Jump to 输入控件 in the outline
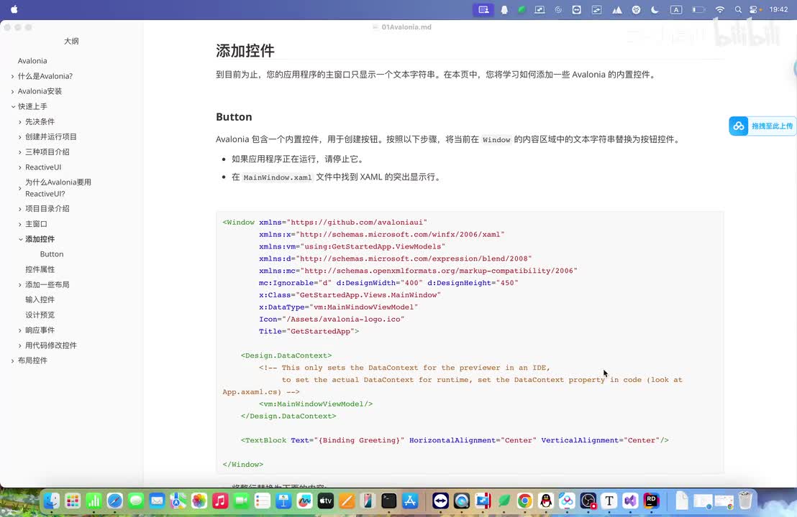797x517 pixels. coord(40,300)
